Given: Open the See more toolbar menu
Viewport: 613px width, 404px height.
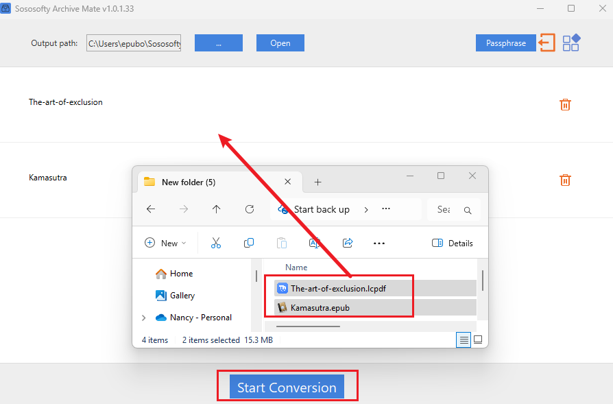Looking at the screenshot, I should 378,243.
